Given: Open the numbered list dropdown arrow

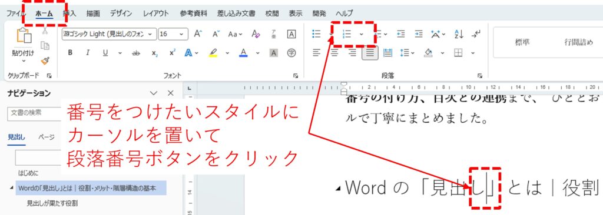Looking at the screenshot, I should click(x=362, y=34).
